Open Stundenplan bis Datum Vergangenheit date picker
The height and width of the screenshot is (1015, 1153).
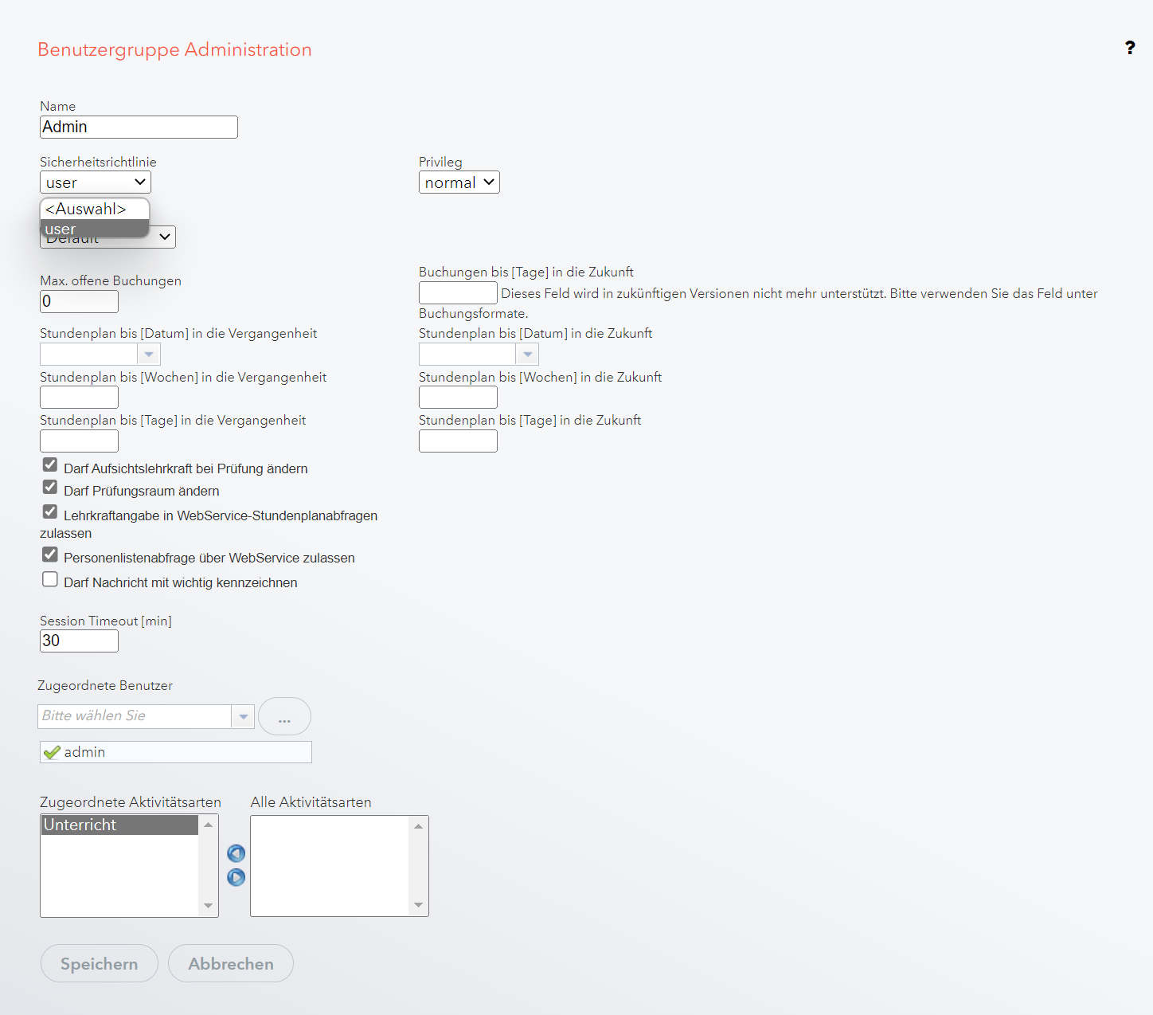[149, 355]
